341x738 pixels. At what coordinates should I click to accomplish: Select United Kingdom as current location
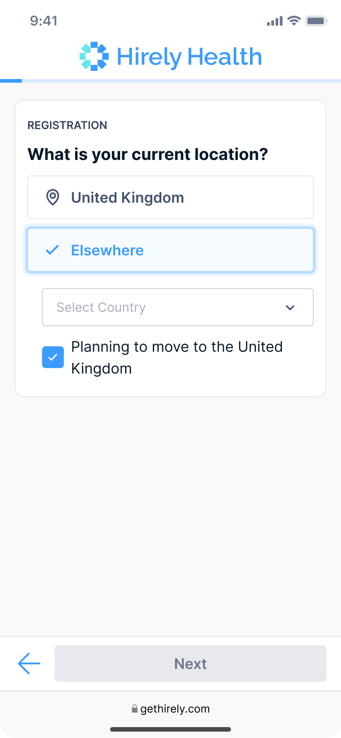(170, 198)
